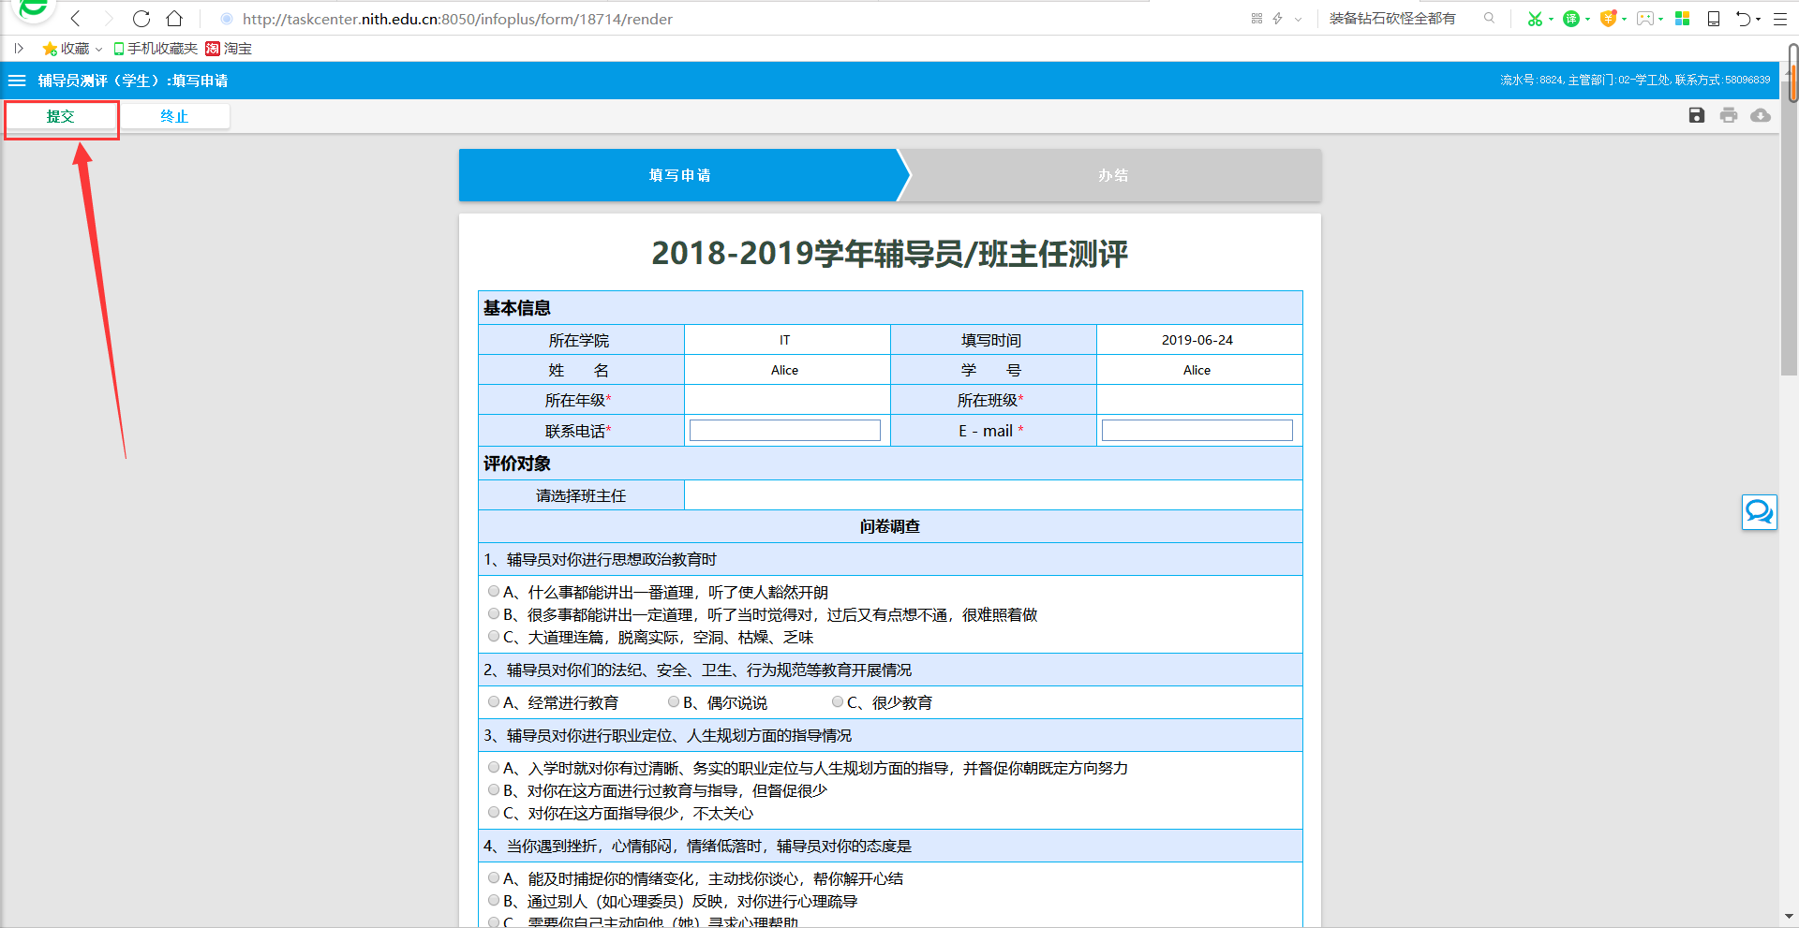Expand the address bar dropdown chevron
Viewport: 1799px width, 928px height.
click(1298, 19)
